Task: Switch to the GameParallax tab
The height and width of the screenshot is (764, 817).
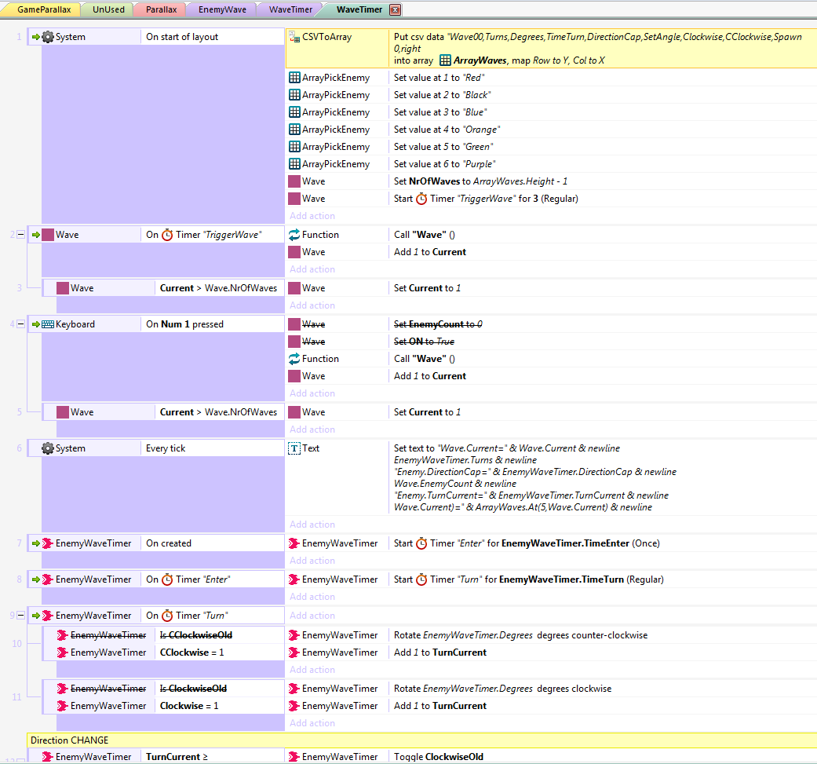Action: (x=44, y=9)
